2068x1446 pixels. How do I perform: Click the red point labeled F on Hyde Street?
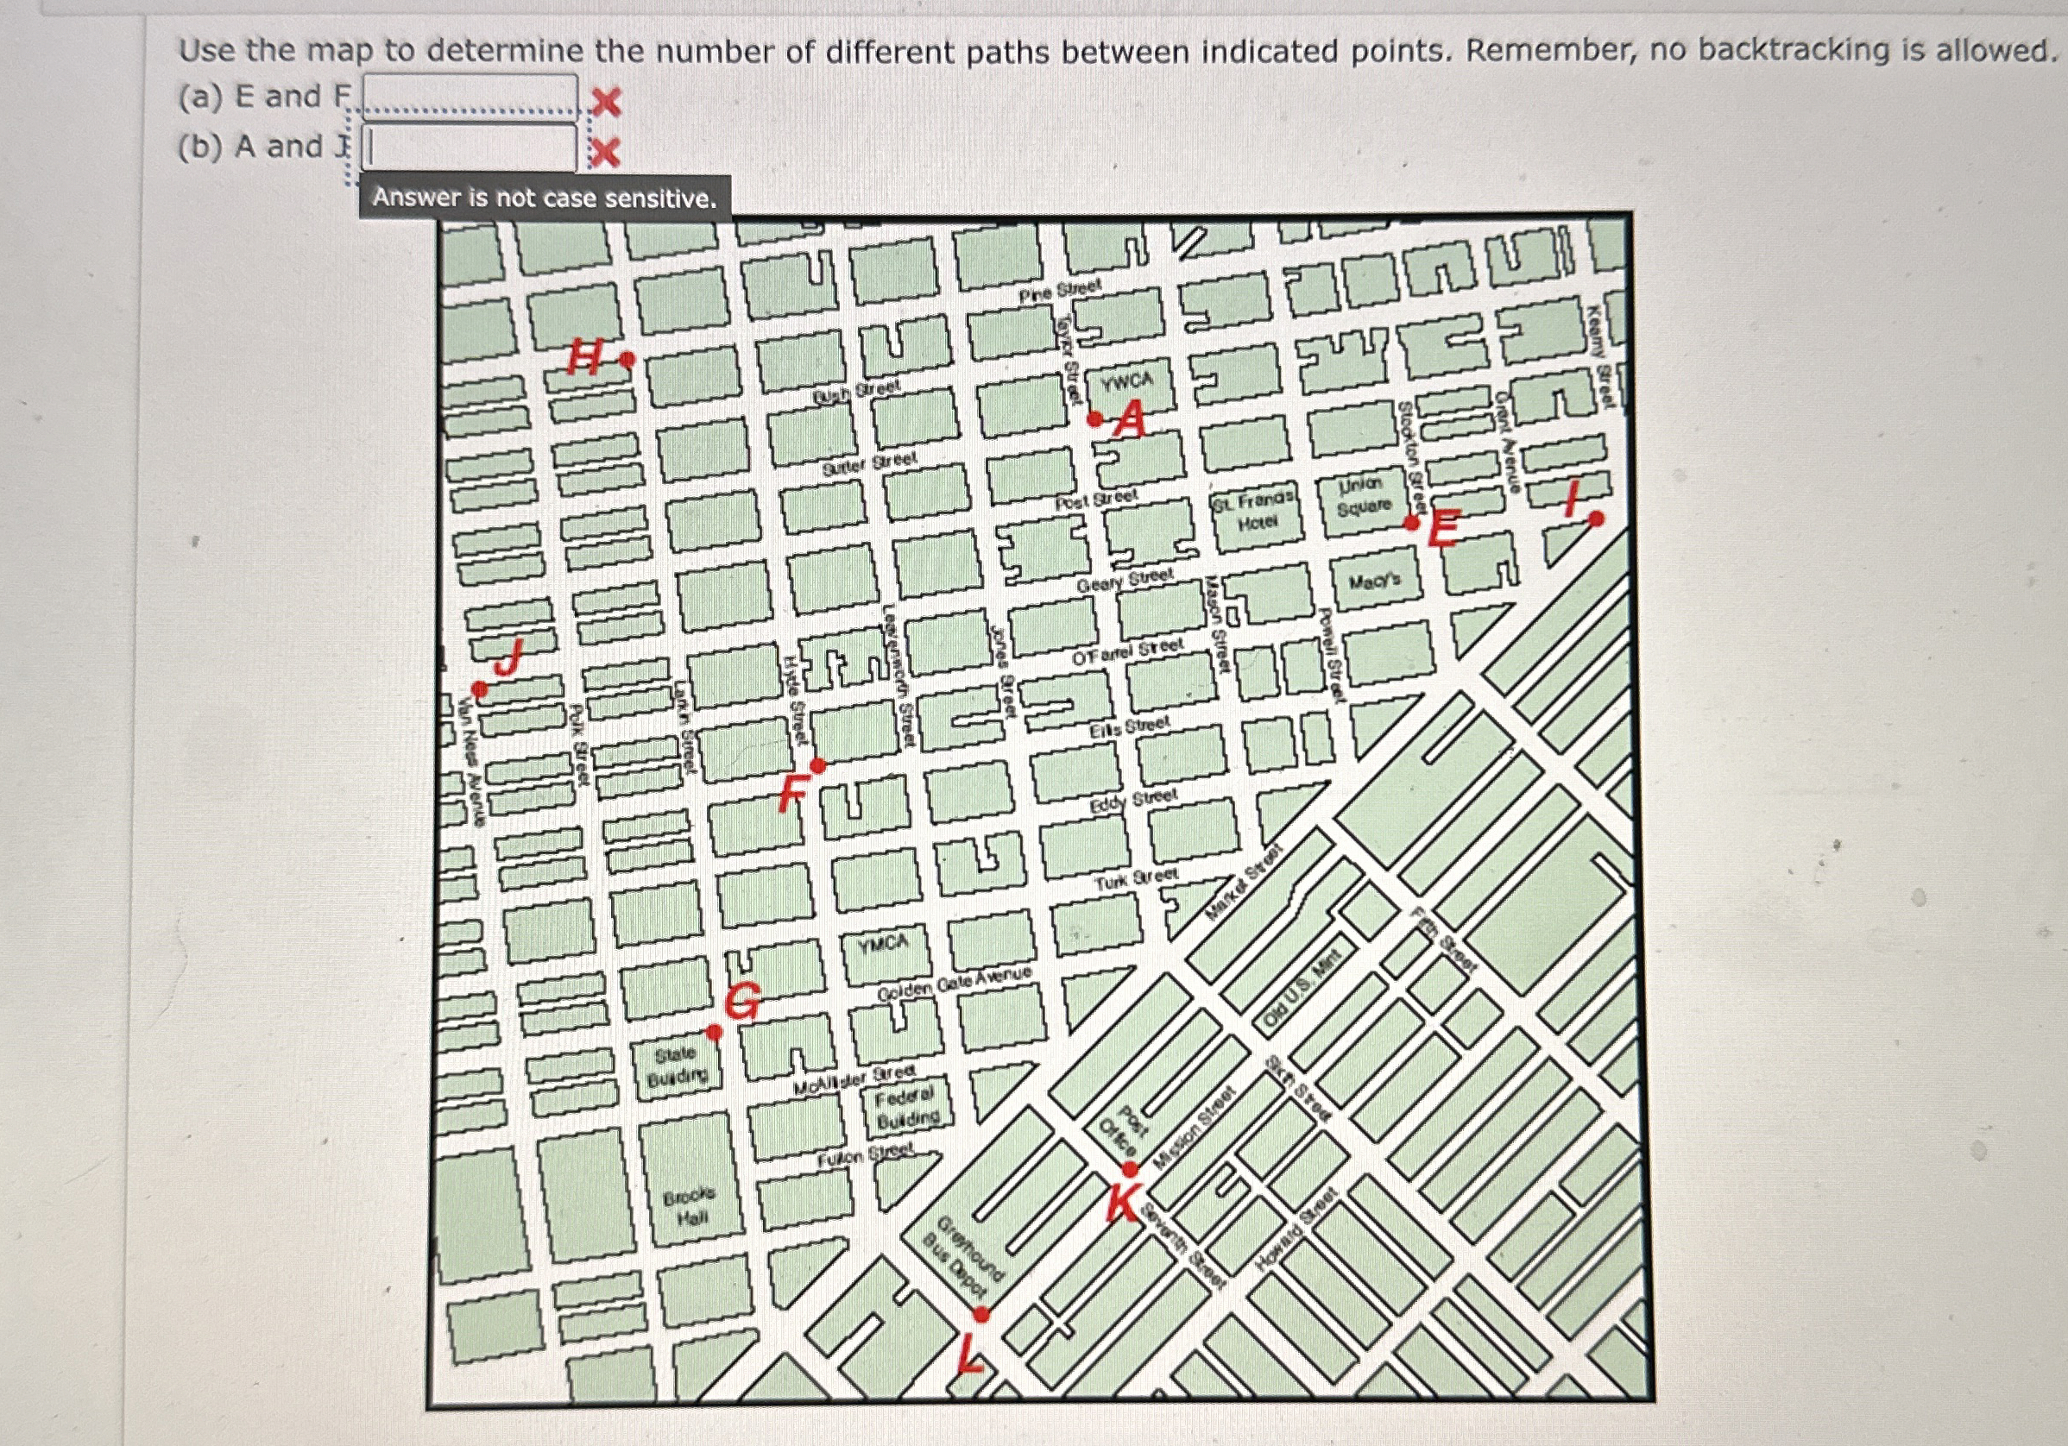[818, 766]
